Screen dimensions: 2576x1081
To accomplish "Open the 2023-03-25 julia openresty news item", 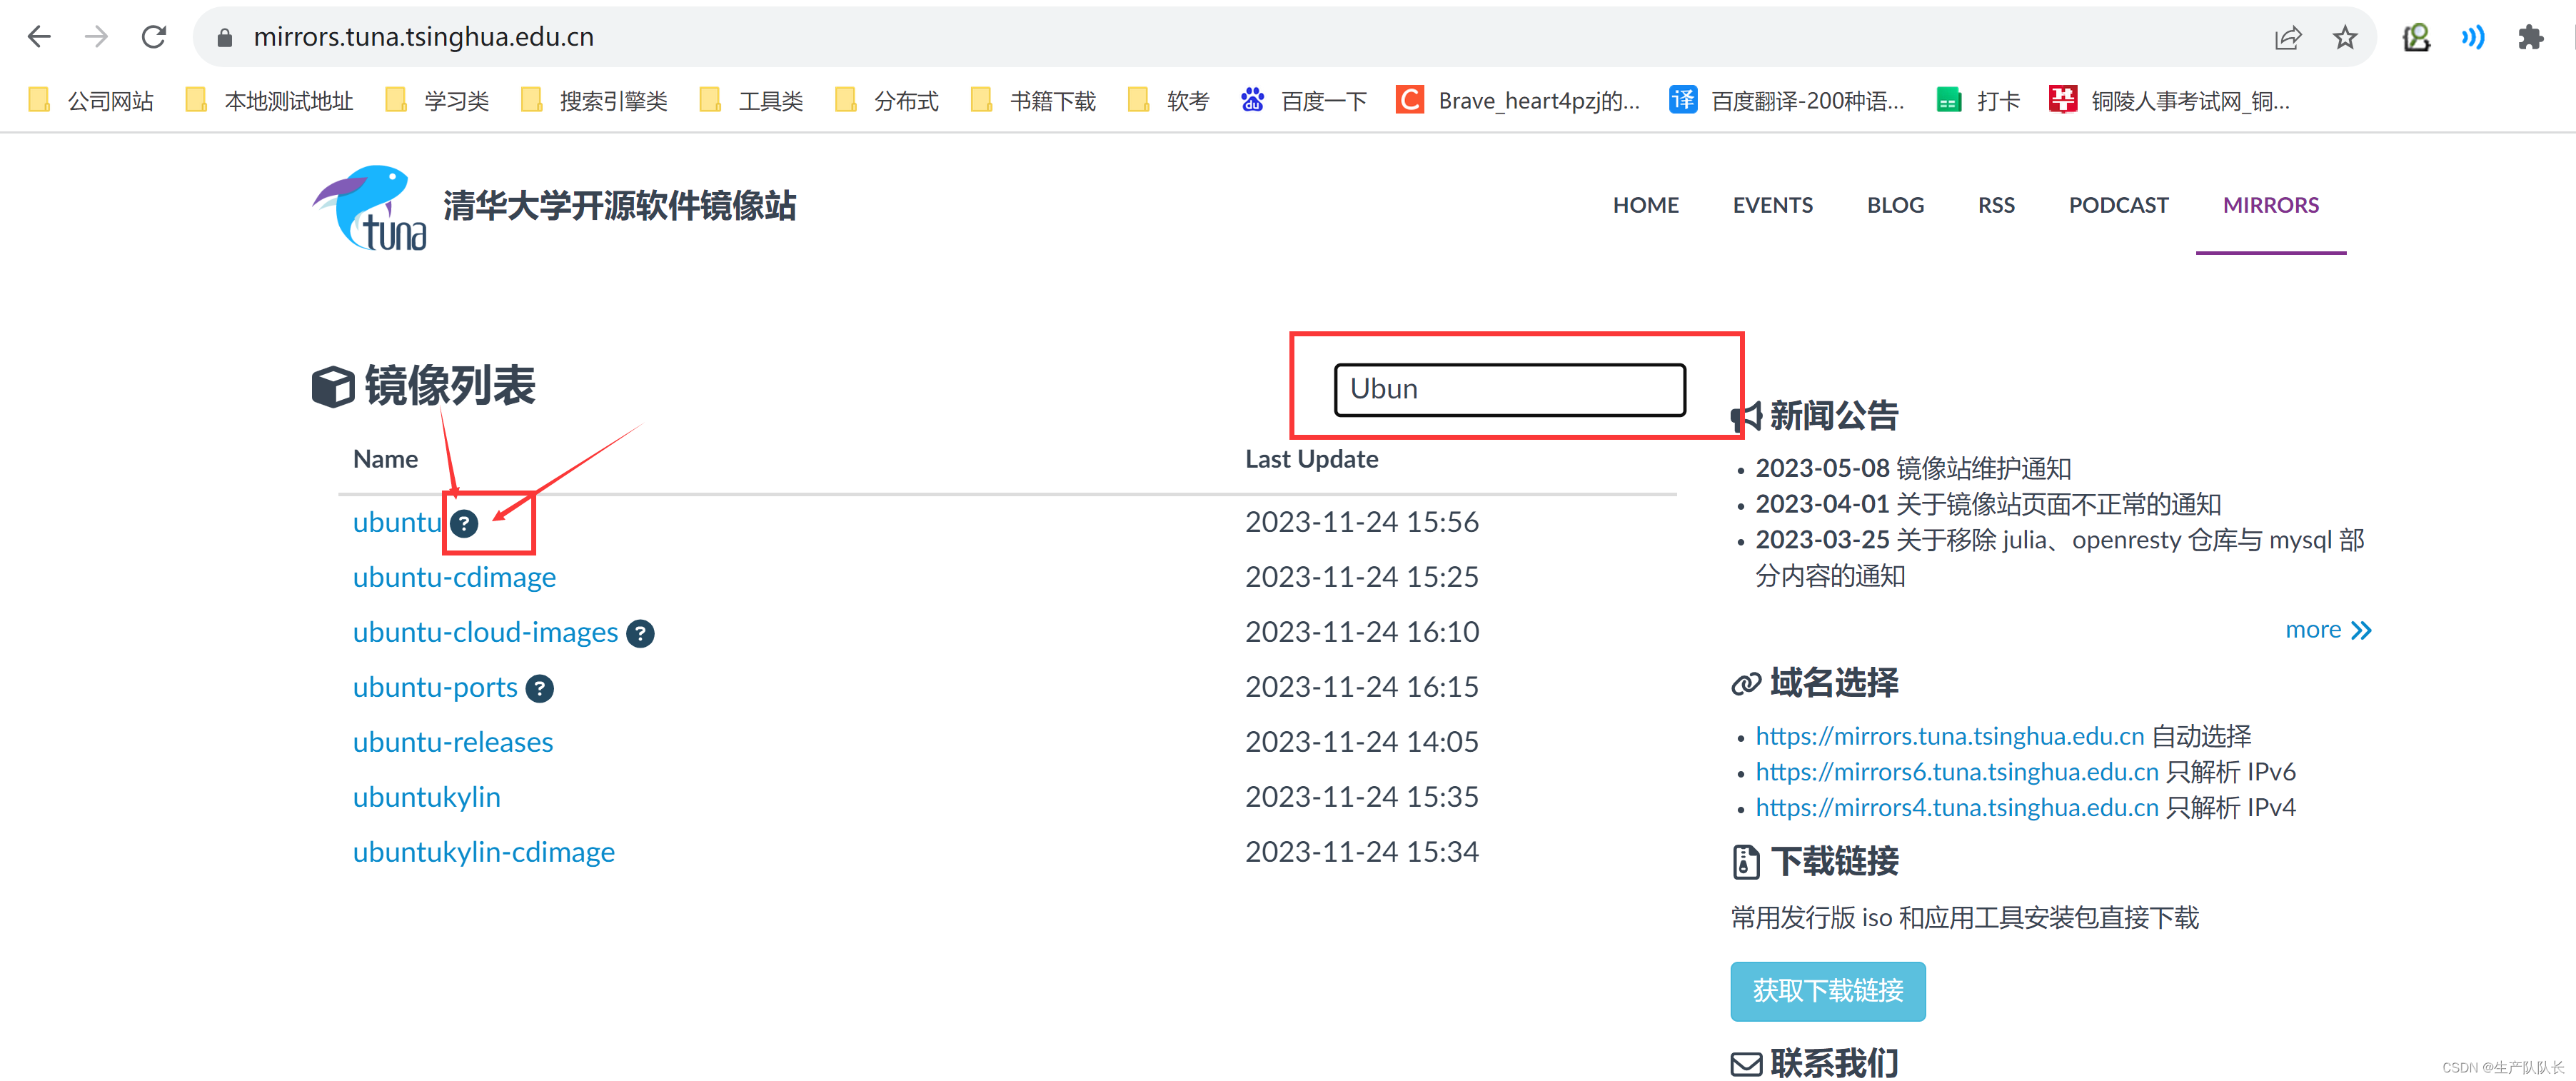I will 2060,558.
